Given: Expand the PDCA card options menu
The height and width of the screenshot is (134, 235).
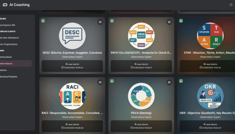Looking at the screenshot, I should [x=169, y=82].
